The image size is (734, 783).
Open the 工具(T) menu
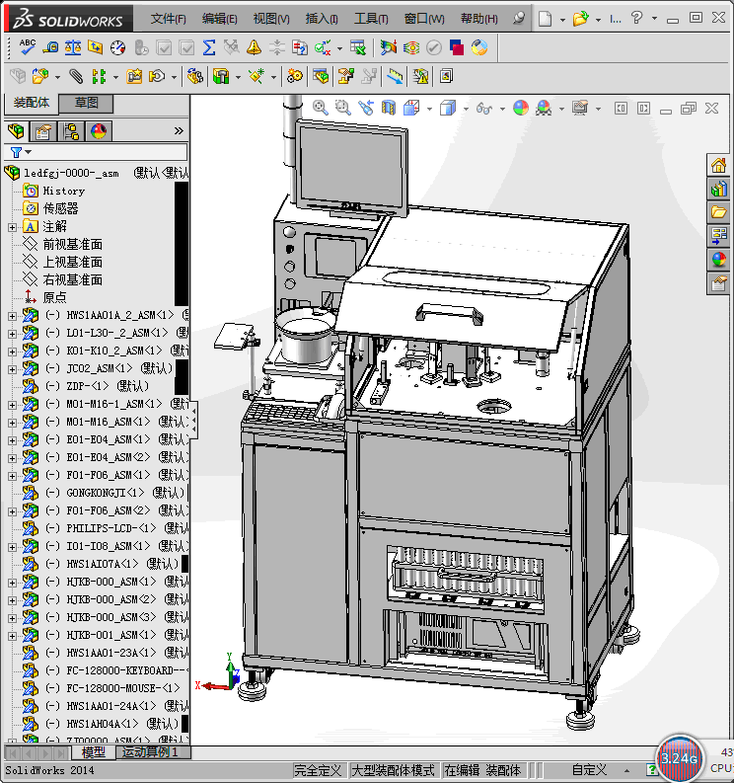(x=371, y=18)
